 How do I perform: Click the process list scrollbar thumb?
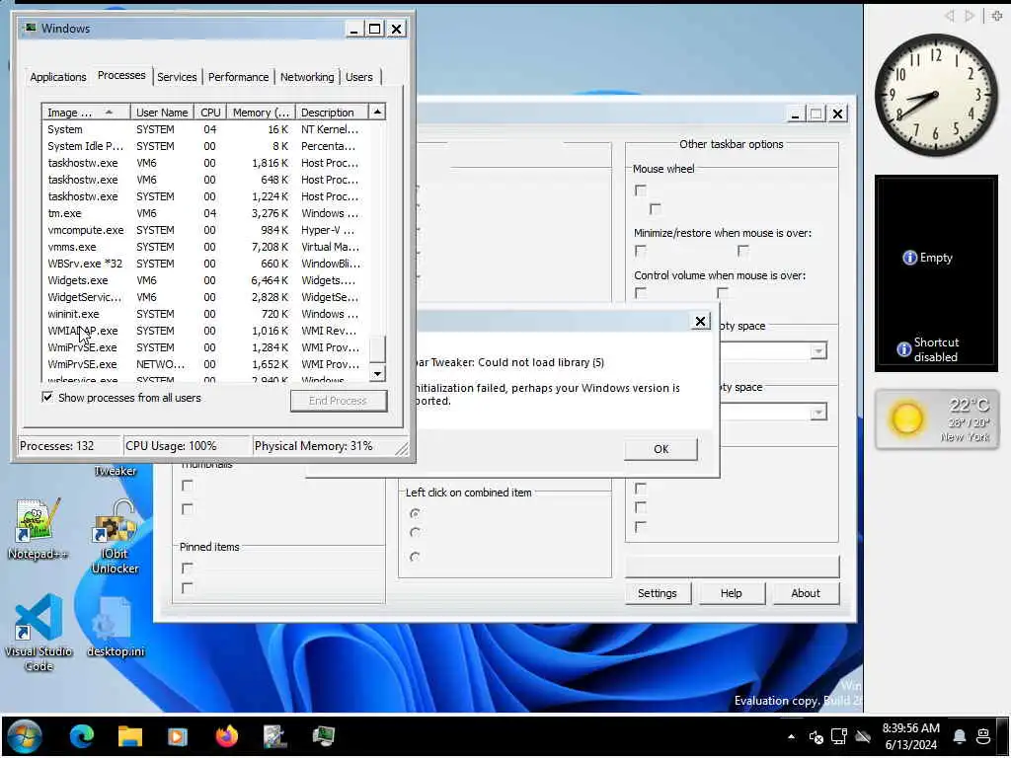pos(377,348)
